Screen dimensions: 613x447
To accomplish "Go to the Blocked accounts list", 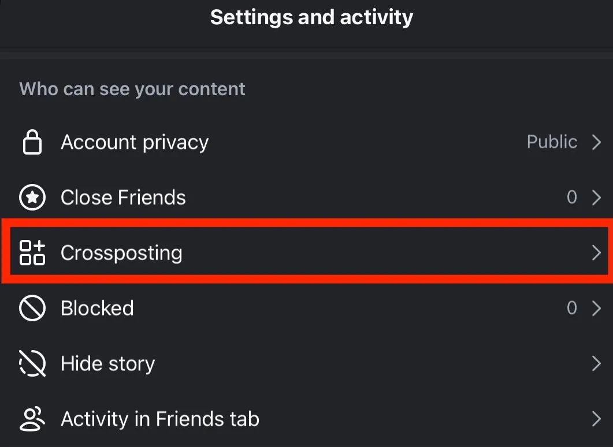I will coord(97,309).
